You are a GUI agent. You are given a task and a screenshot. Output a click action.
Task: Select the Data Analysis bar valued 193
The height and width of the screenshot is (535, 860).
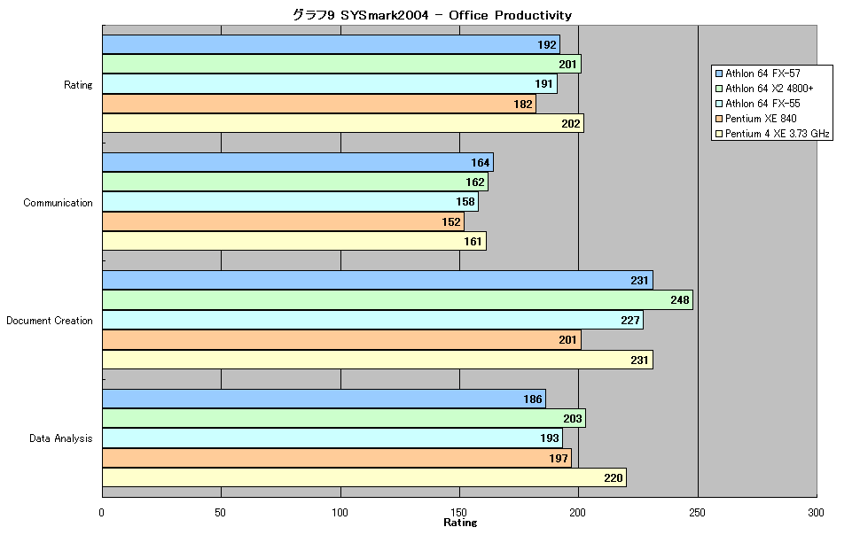pyautogui.click(x=332, y=438)
